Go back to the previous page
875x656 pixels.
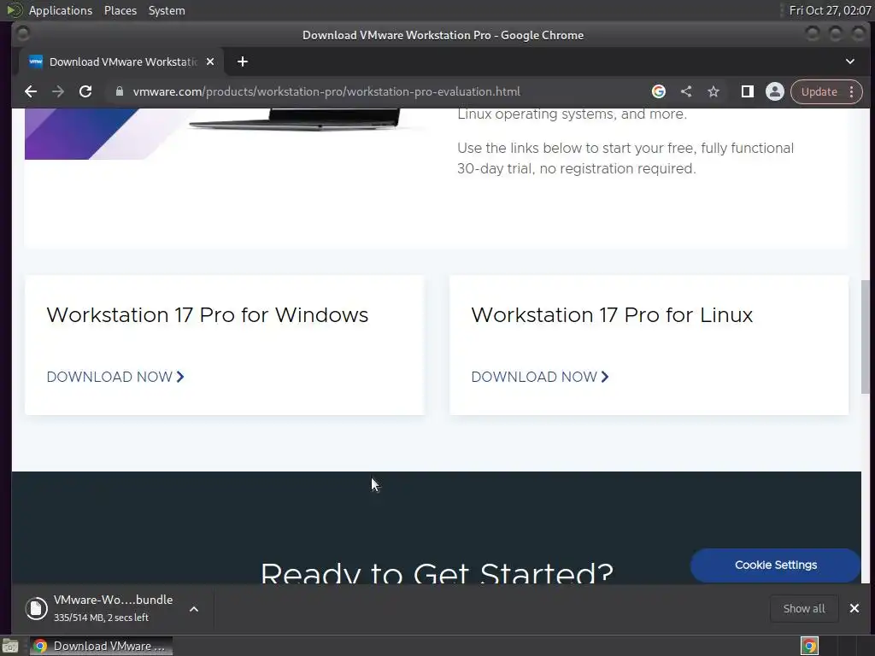[x=31, y=91]
